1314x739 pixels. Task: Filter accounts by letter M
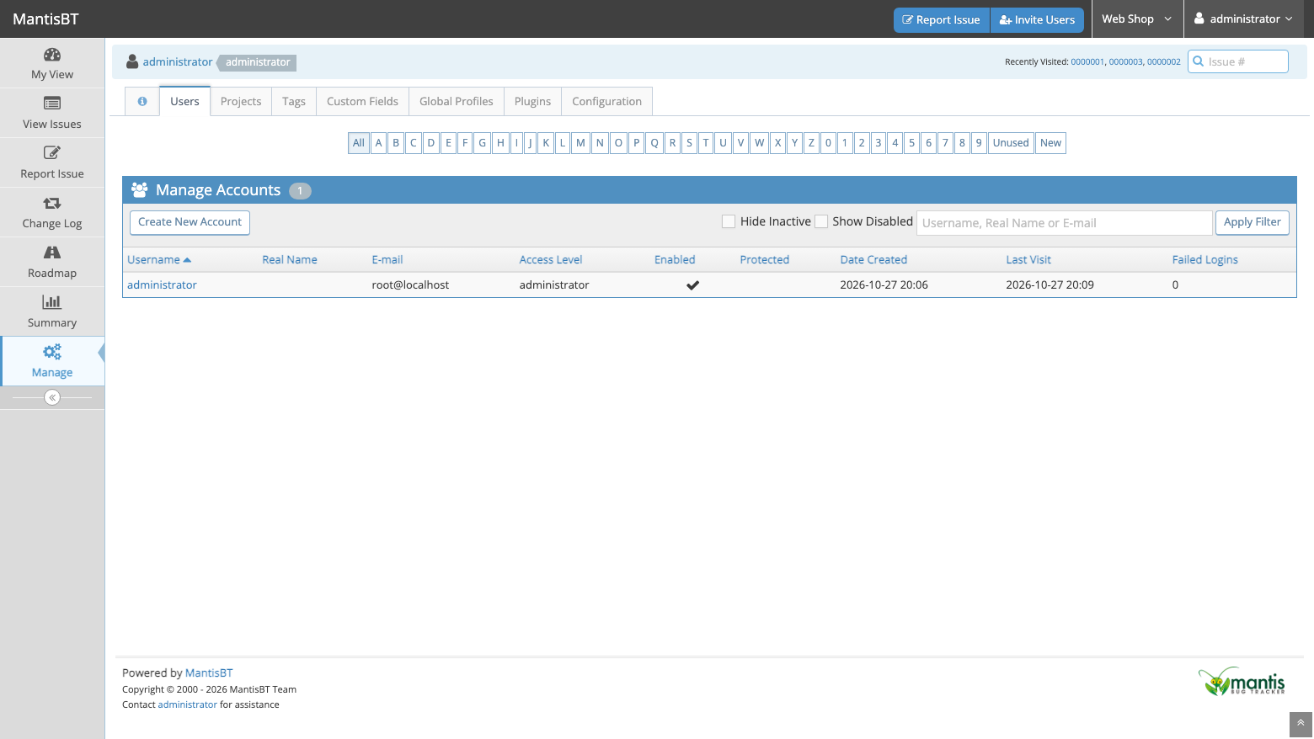(580, 143)
